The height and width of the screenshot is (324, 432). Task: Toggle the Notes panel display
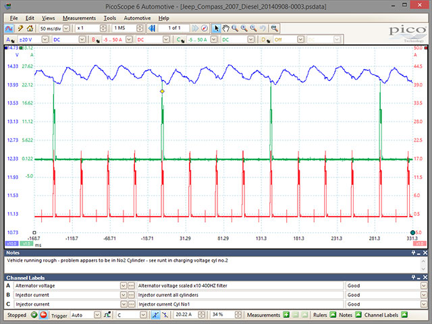point(358,315)
